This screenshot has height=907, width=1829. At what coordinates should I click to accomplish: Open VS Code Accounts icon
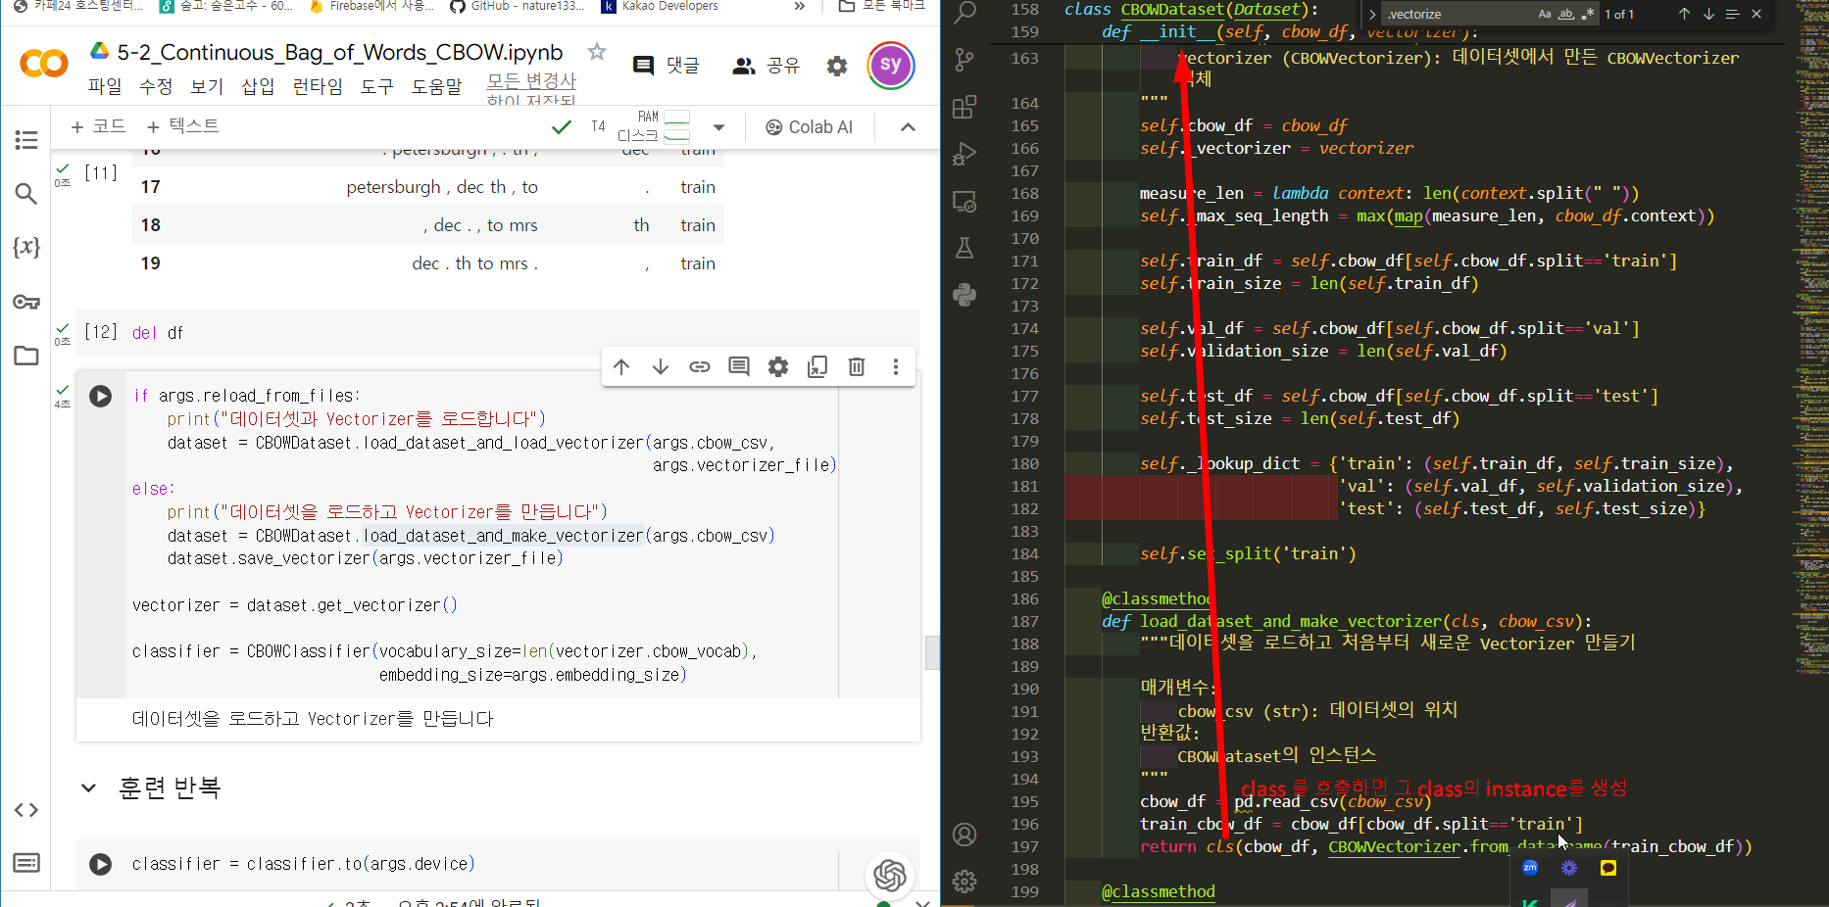point(964,835)
